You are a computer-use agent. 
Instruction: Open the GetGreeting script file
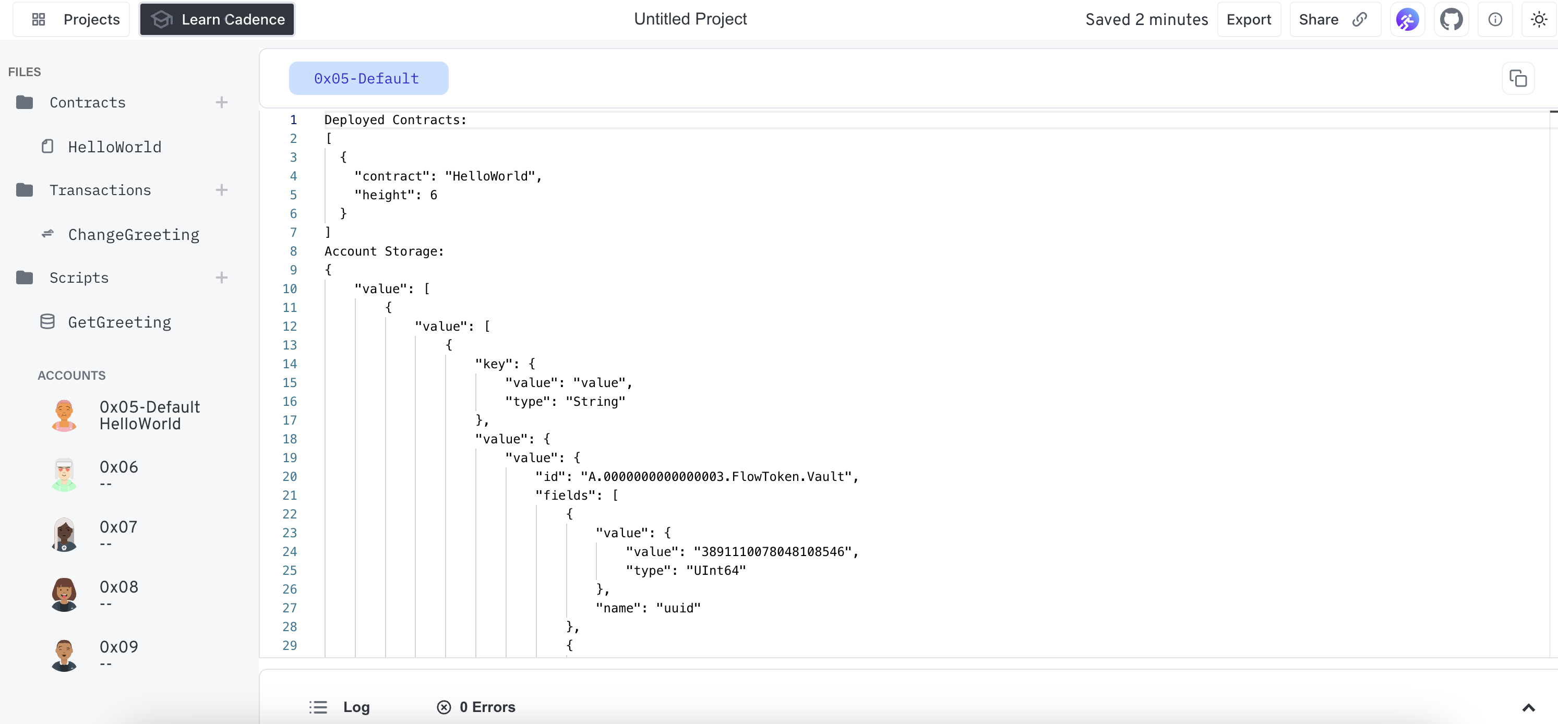coord(119,322)
